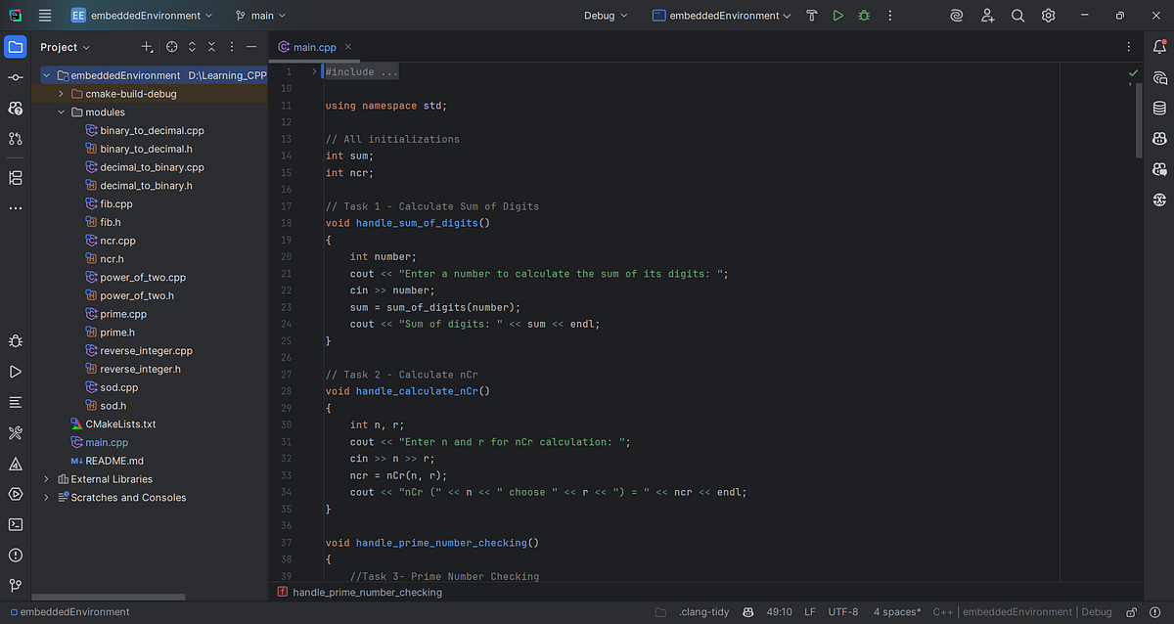Open more run actions next to debug
This screenshot has height=624, width=1174.
889,16
